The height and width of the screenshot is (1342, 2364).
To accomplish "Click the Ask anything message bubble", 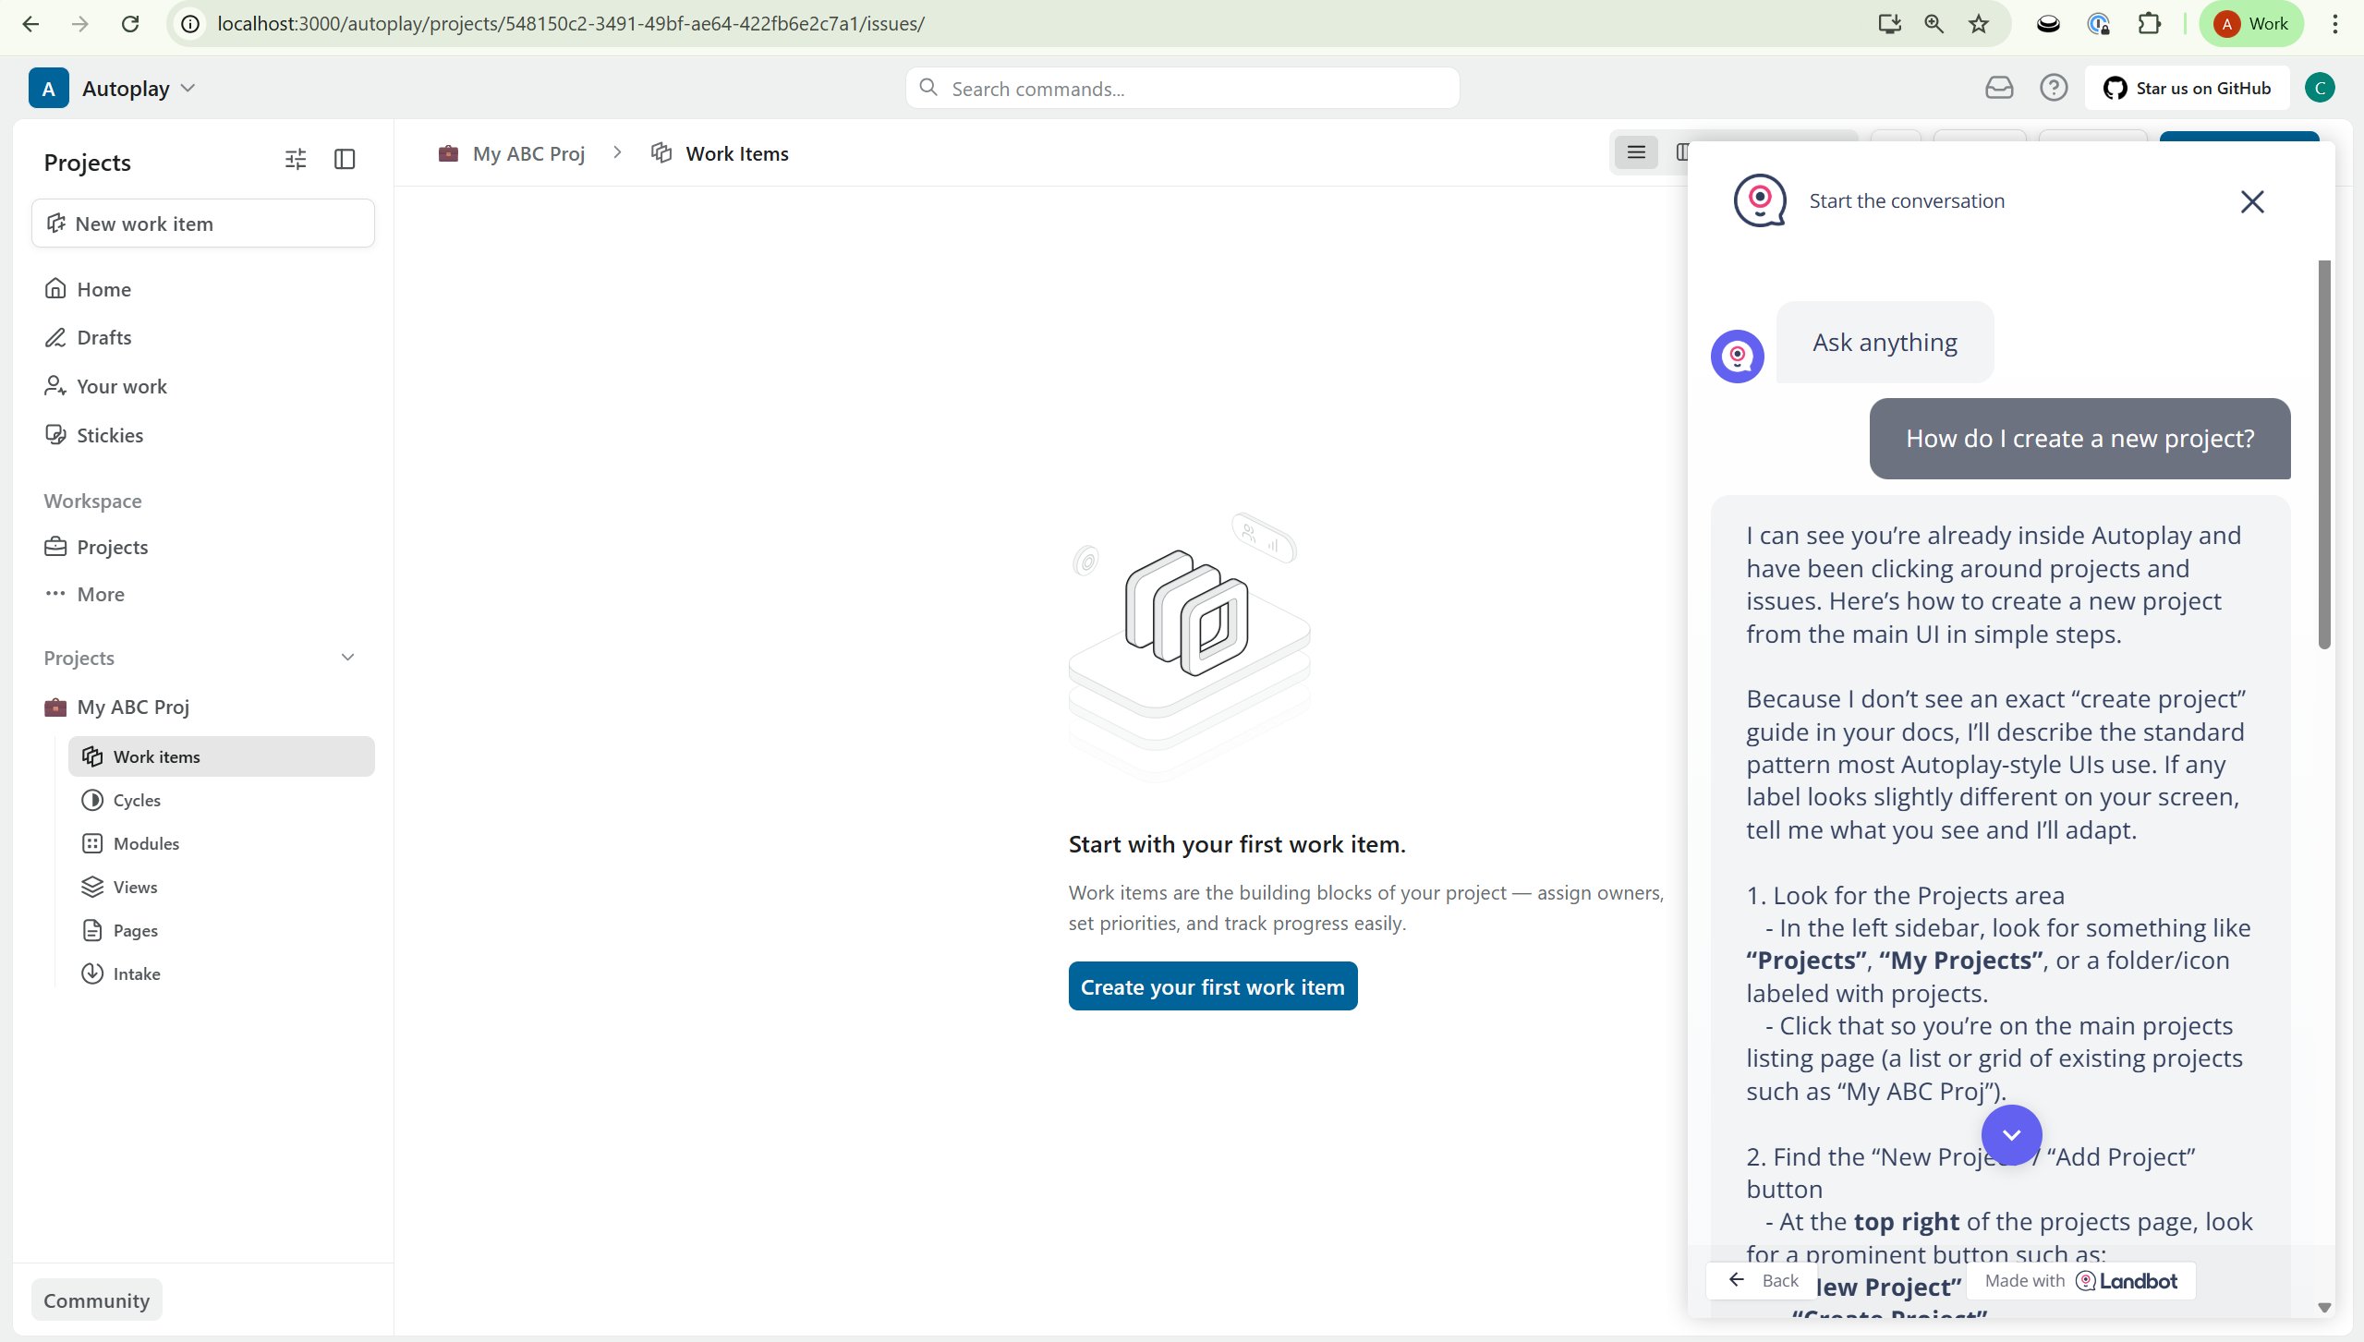I will (x=1885, y=343).
